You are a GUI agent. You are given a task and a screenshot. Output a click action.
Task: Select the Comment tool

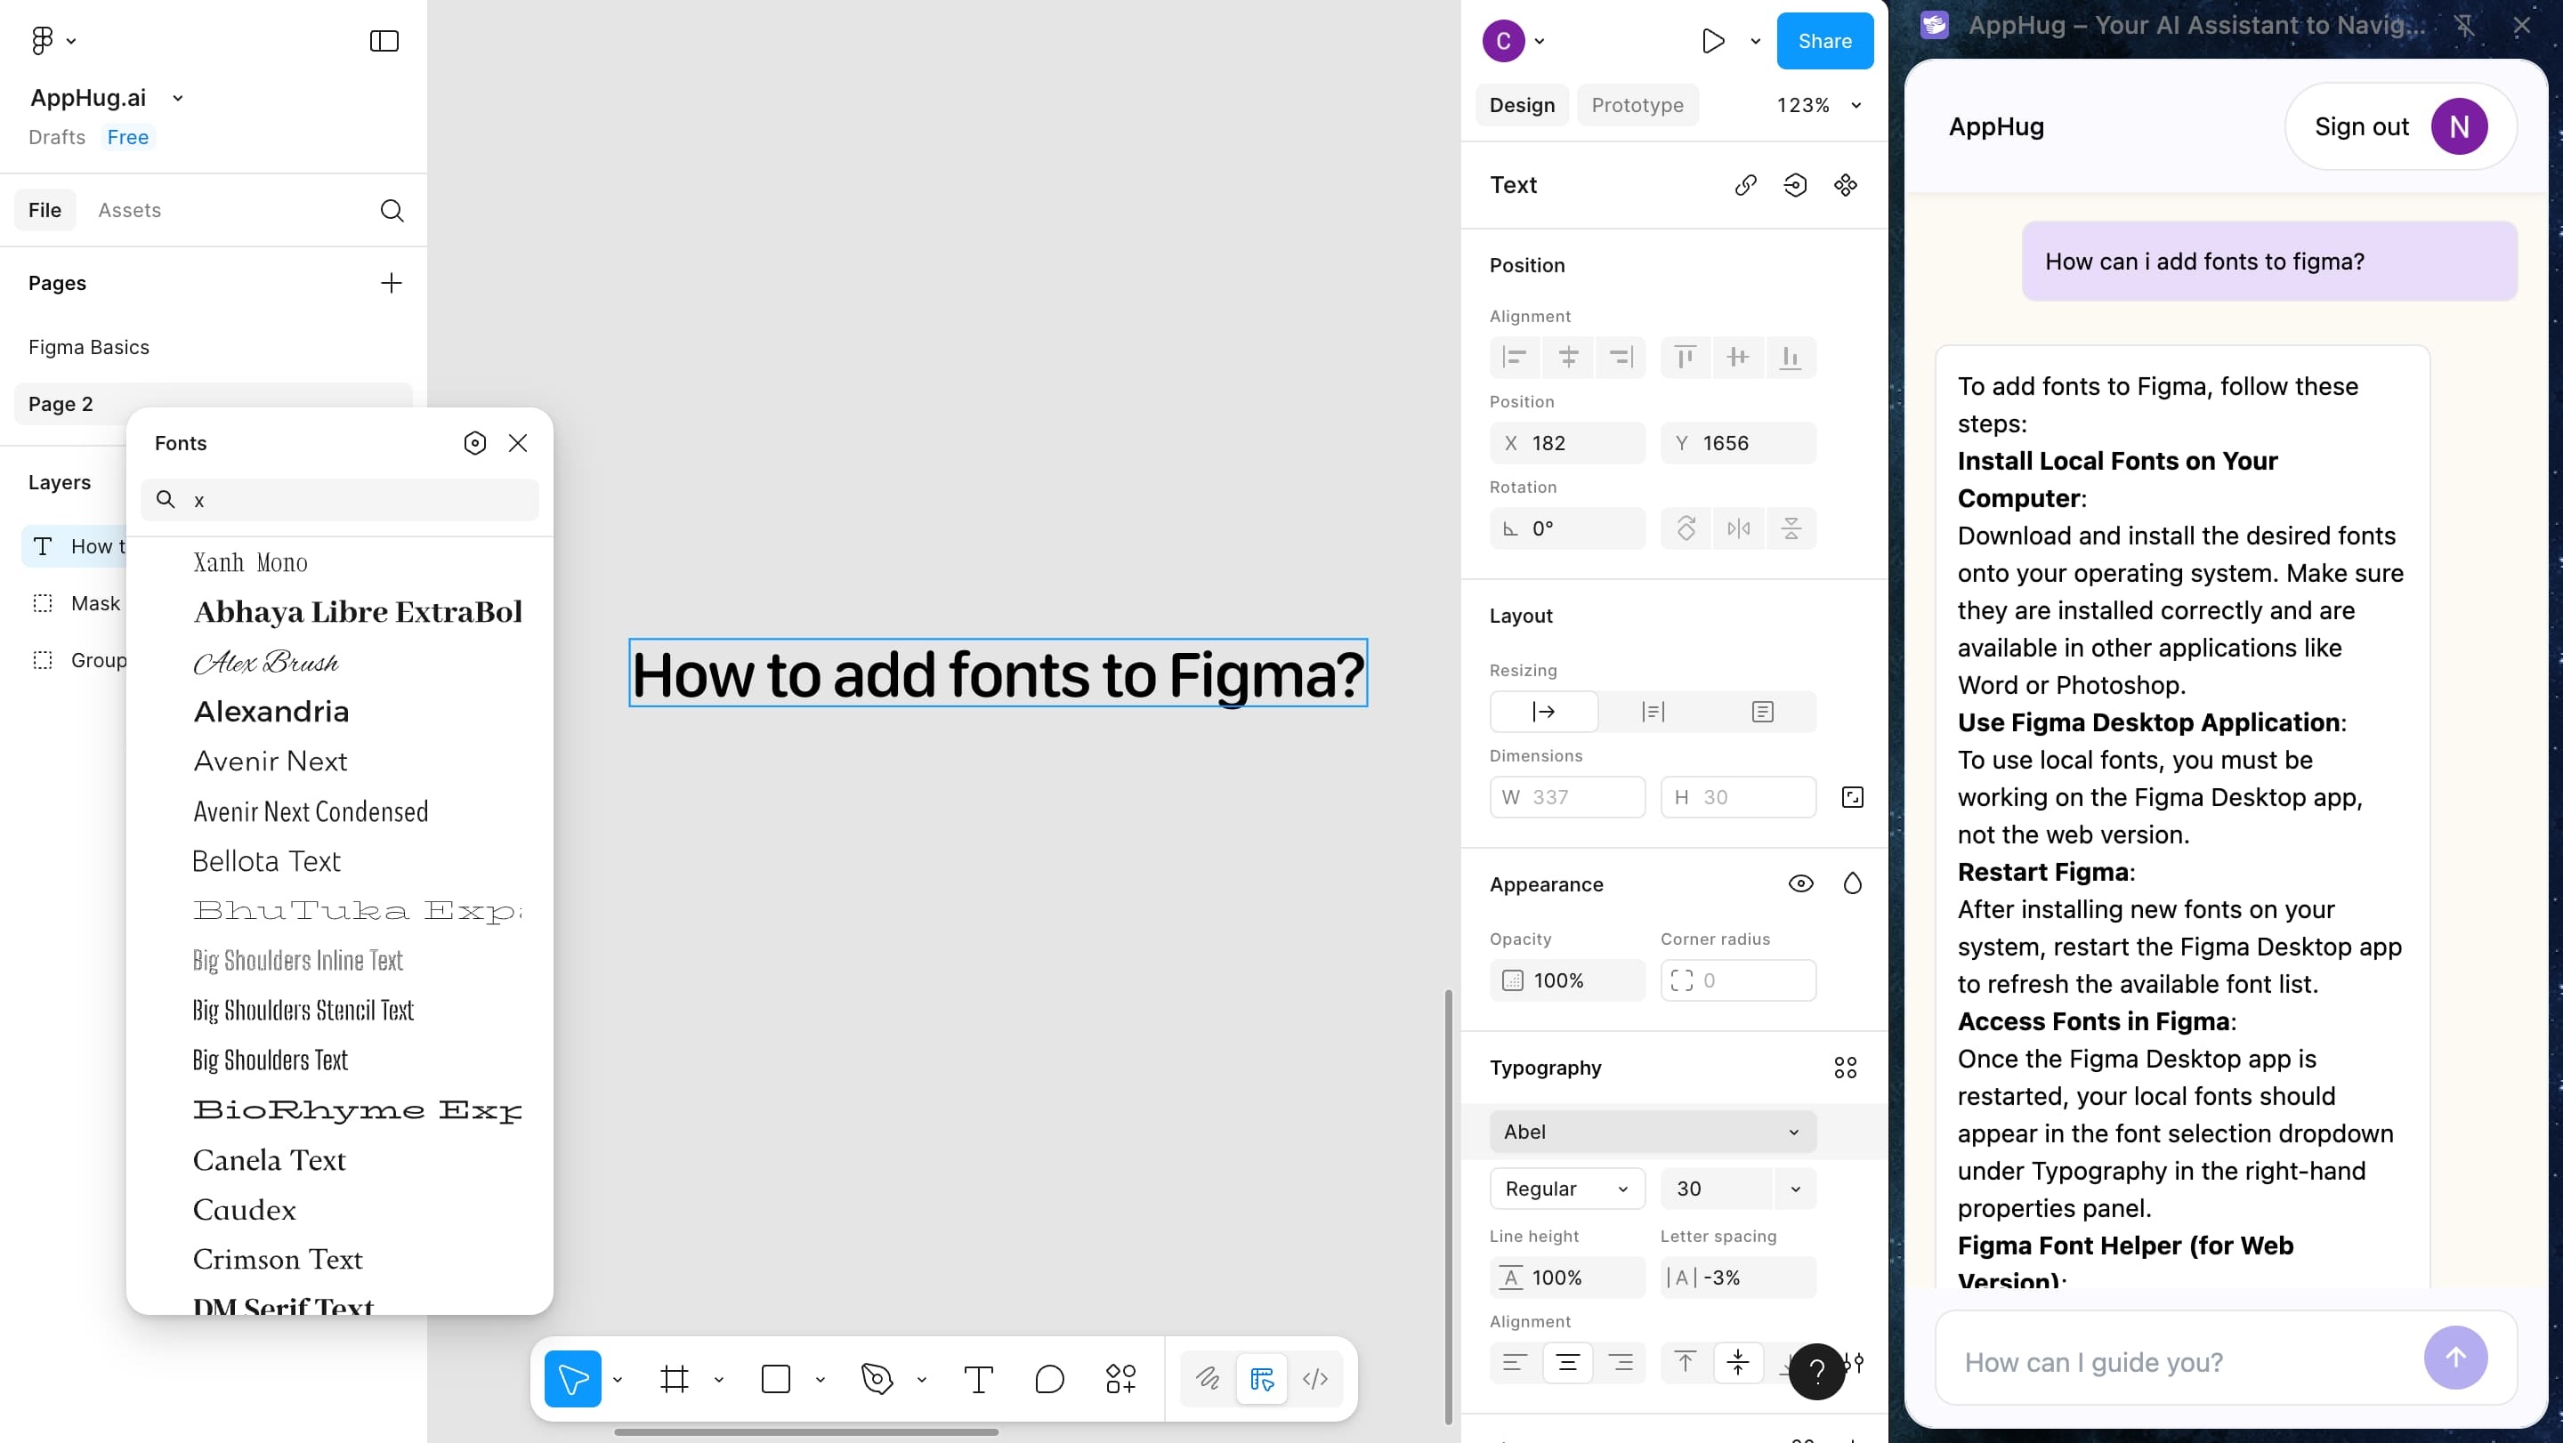coord(1050,1378)
